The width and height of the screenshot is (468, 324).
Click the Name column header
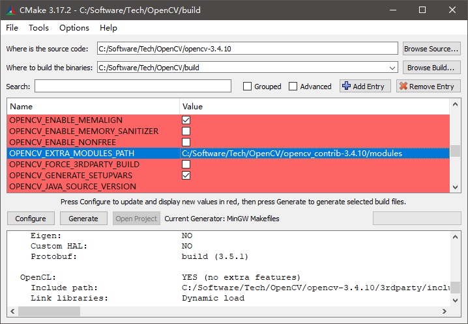pyautogui.click(x=93, y=106)
